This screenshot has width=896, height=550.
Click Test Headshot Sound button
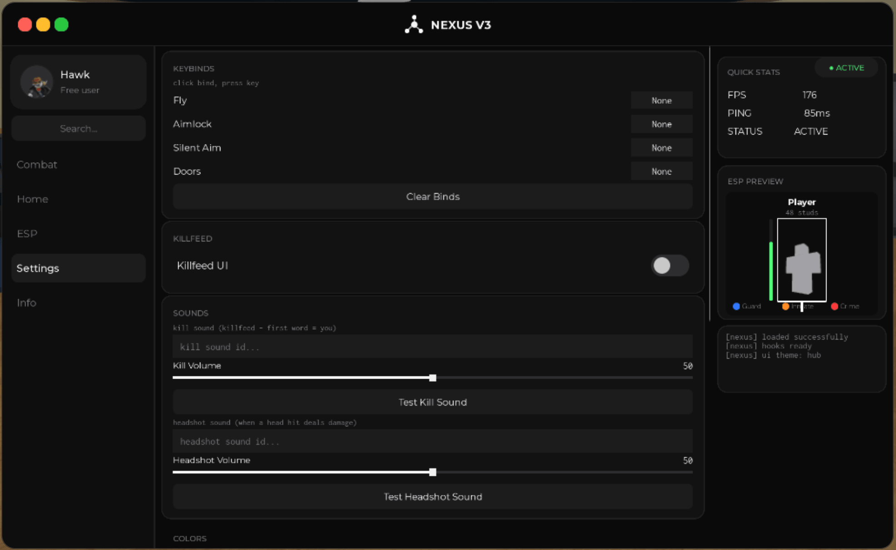tap(433, 497)
